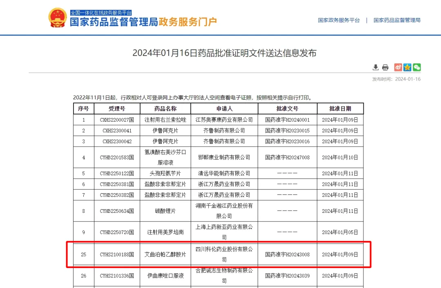Select cell 合肥诚志生物制药有限公司
Image resolution: width=441 pixels, height=288 pixels.
[224, 276]
